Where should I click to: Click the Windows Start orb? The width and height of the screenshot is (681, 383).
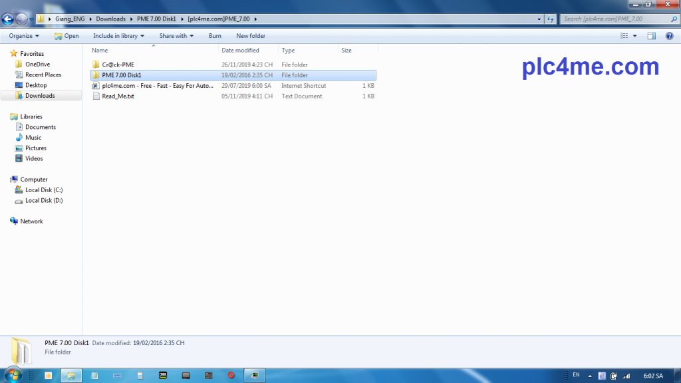coord(12,375)
